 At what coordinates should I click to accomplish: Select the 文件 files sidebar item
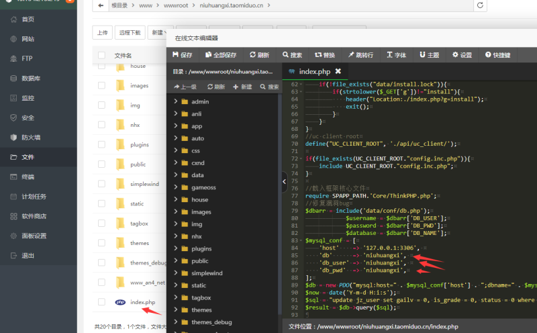(x=38, y=157)
